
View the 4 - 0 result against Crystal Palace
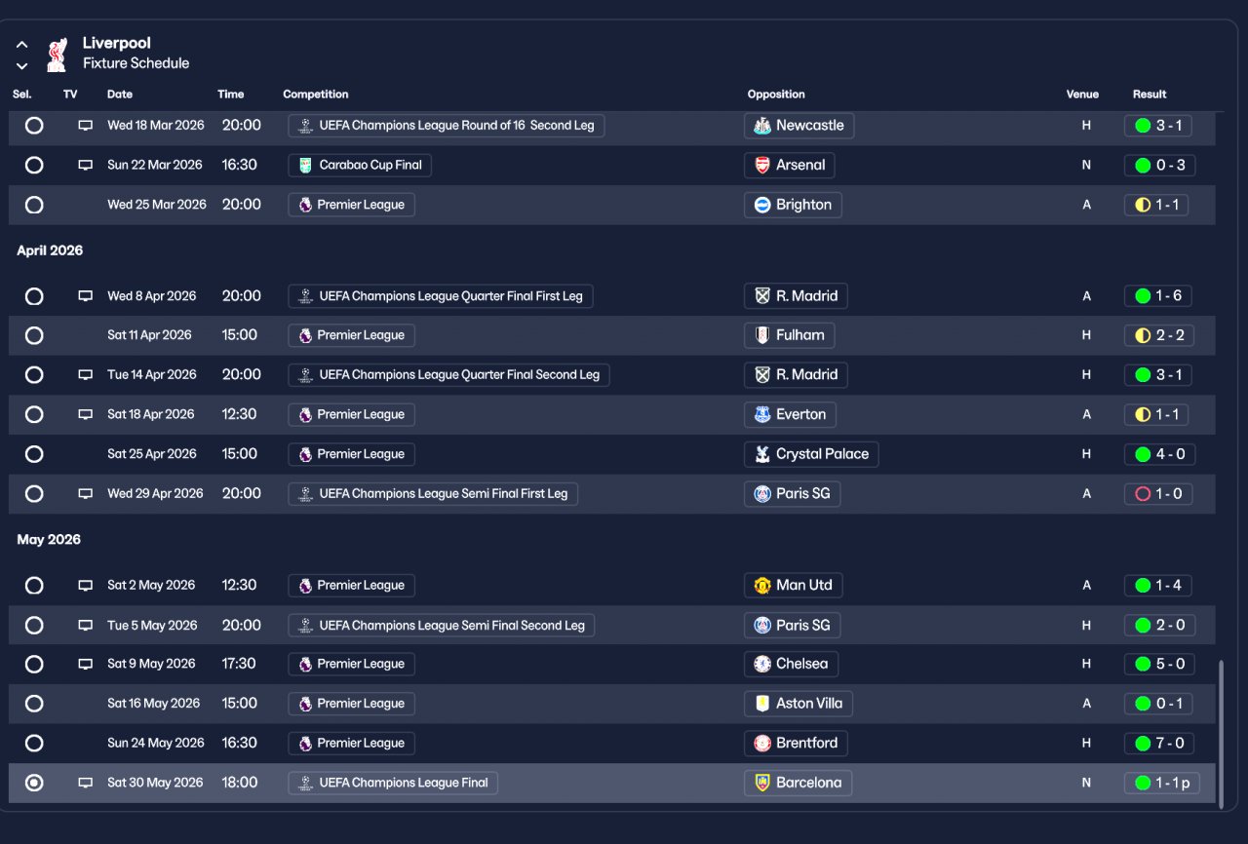(x=1160, y=454)
